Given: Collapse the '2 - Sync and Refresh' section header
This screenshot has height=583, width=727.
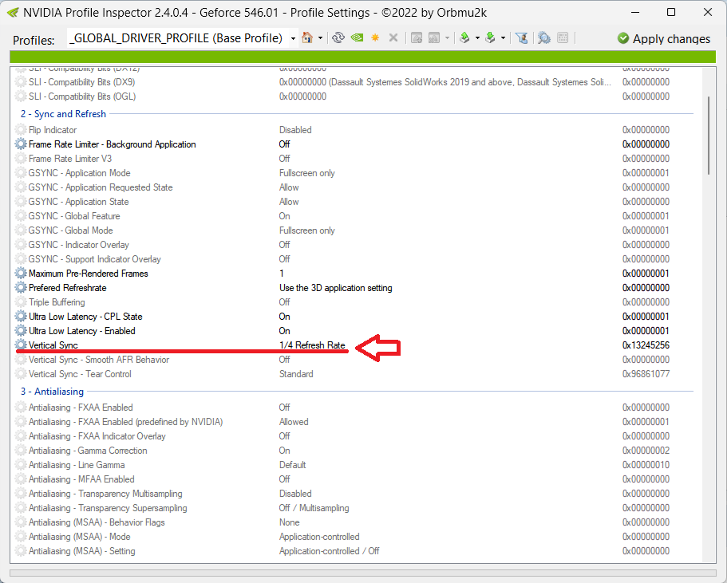Looking at the screenshot, I should coord(64,114).
